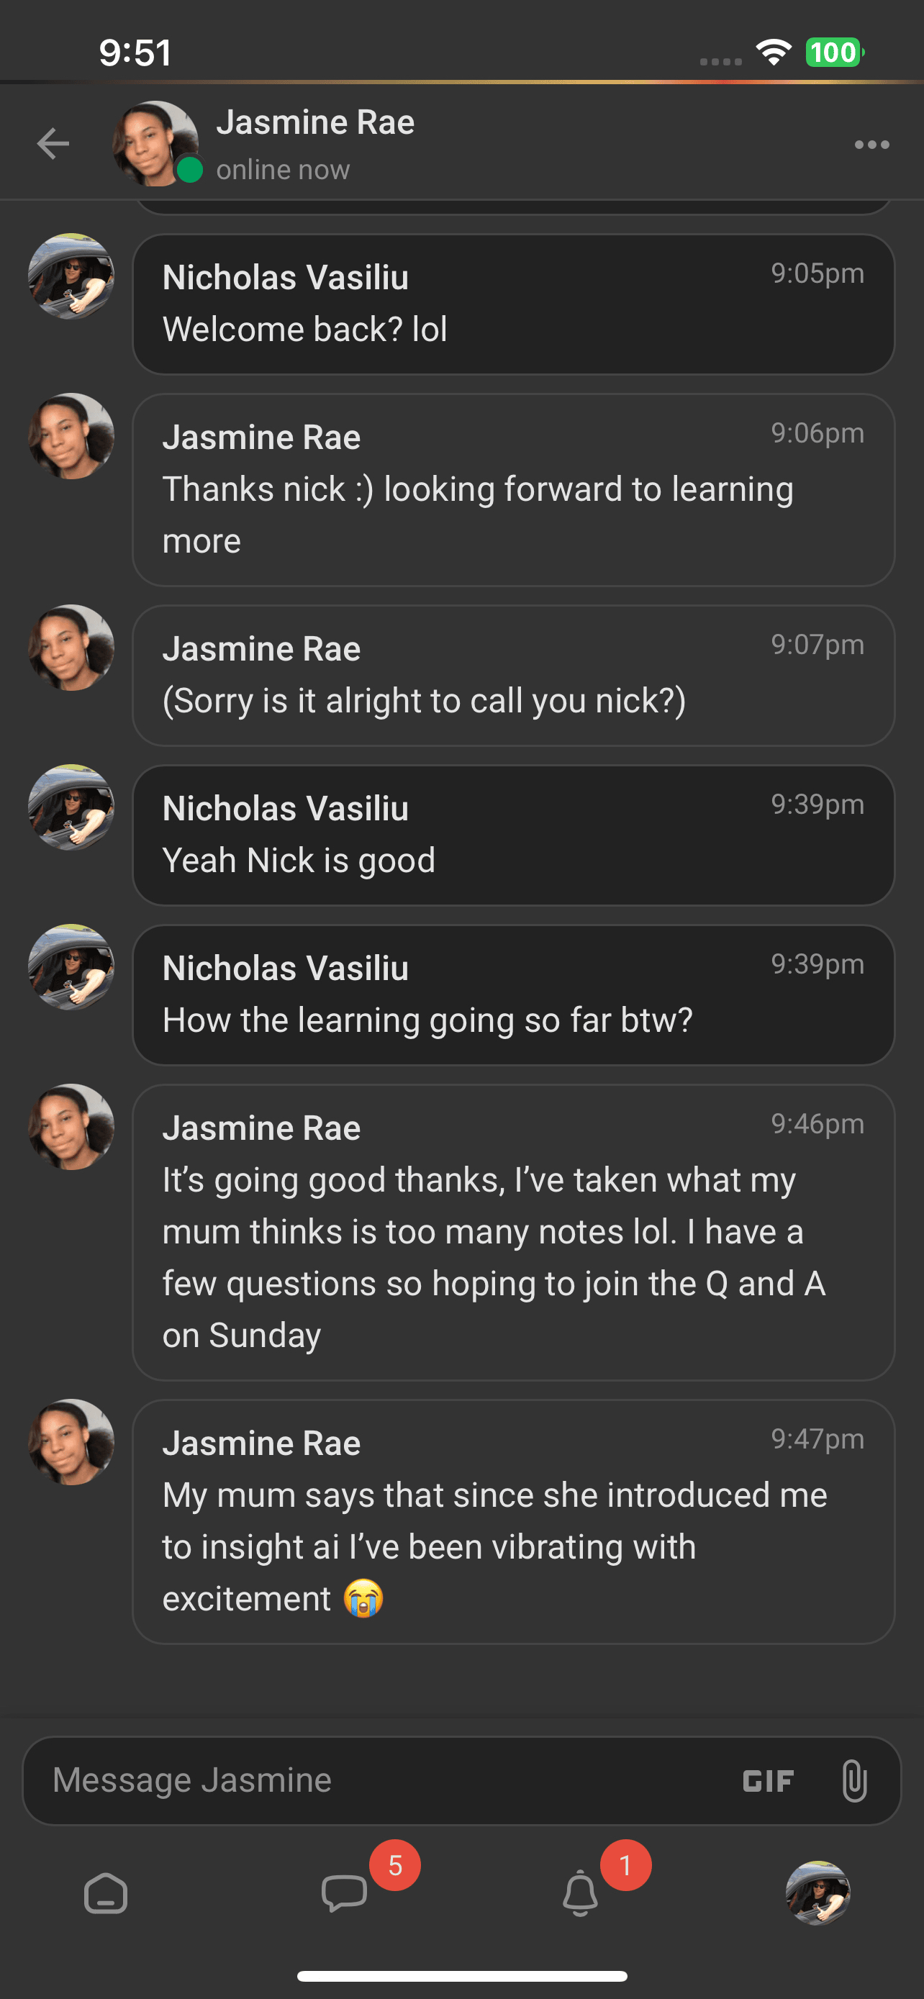Tap sender name Nicholas Vasiliu at 9:05pm
This screenshot has width=924, height=1999.
pyautogui.click(x=286, y=278)
